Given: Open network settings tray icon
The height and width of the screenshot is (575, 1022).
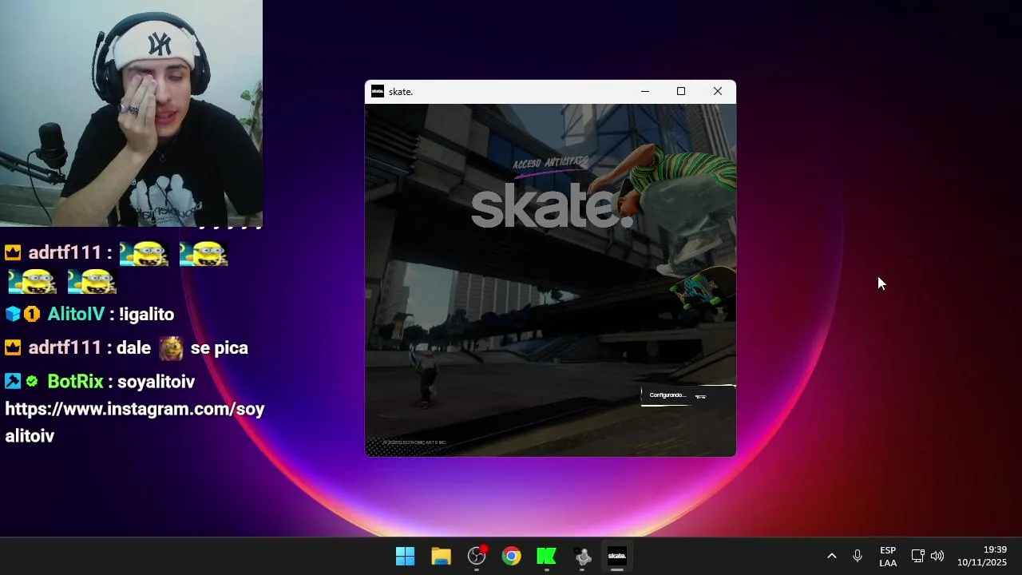Looking at the screenshot, I should point(918,556).
